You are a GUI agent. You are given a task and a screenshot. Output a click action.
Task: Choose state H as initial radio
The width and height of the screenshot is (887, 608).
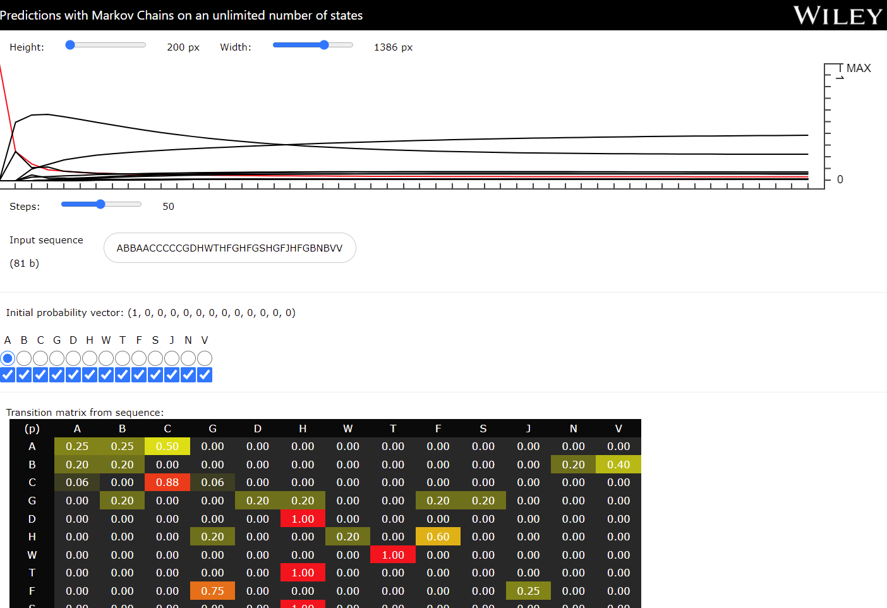(90, 358)
